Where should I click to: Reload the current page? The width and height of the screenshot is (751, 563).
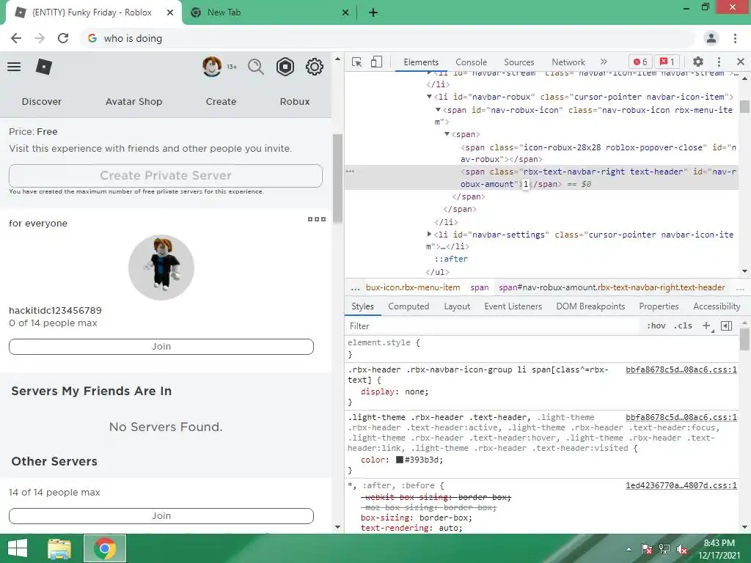tap(63, 38)
